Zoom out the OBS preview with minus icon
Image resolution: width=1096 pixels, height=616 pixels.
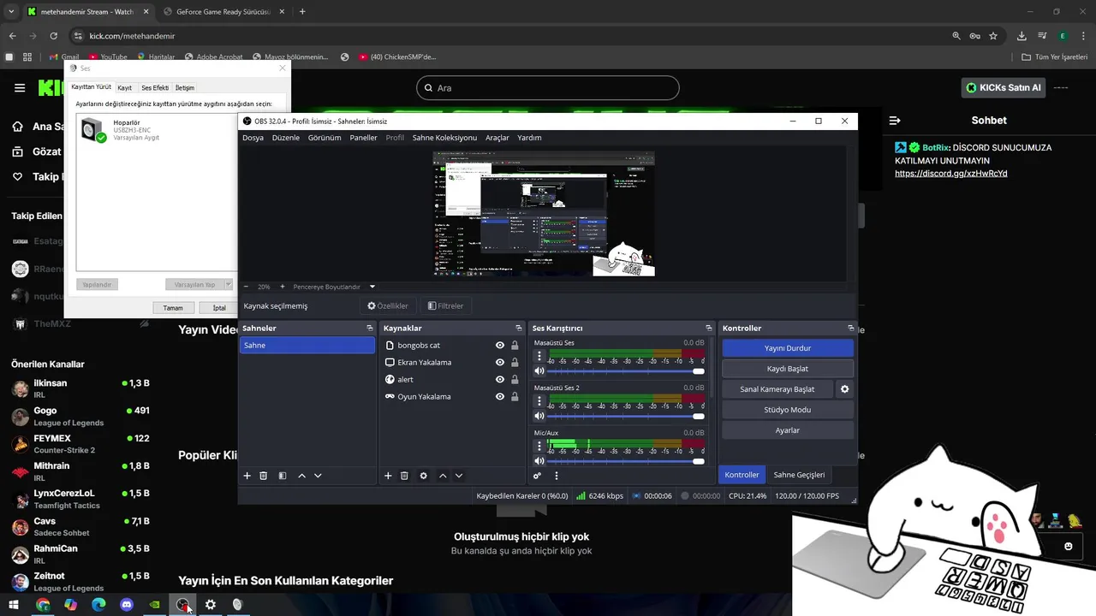click(247, 287)
